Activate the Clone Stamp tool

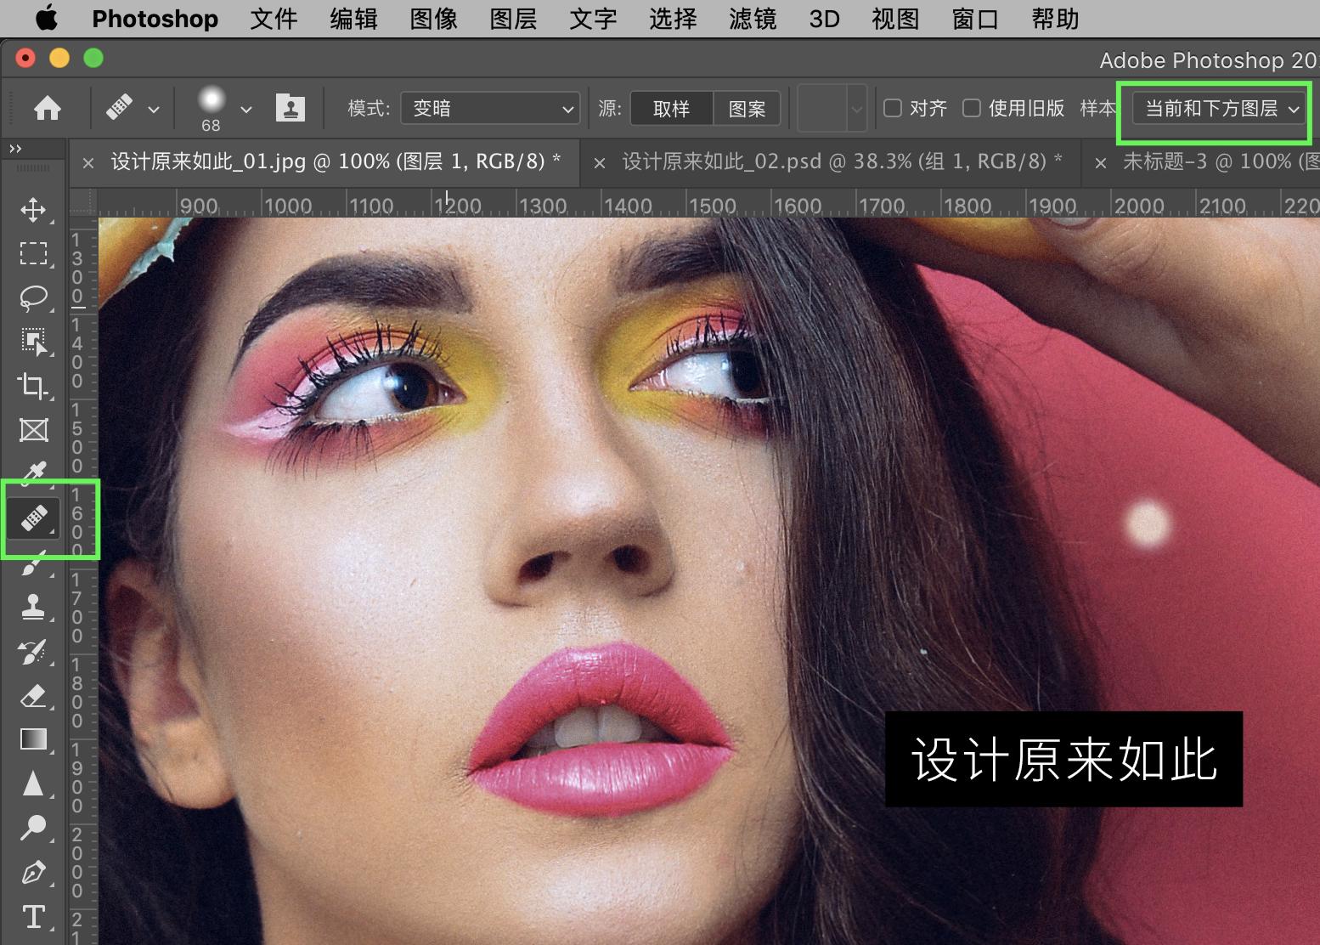point(34,607)
